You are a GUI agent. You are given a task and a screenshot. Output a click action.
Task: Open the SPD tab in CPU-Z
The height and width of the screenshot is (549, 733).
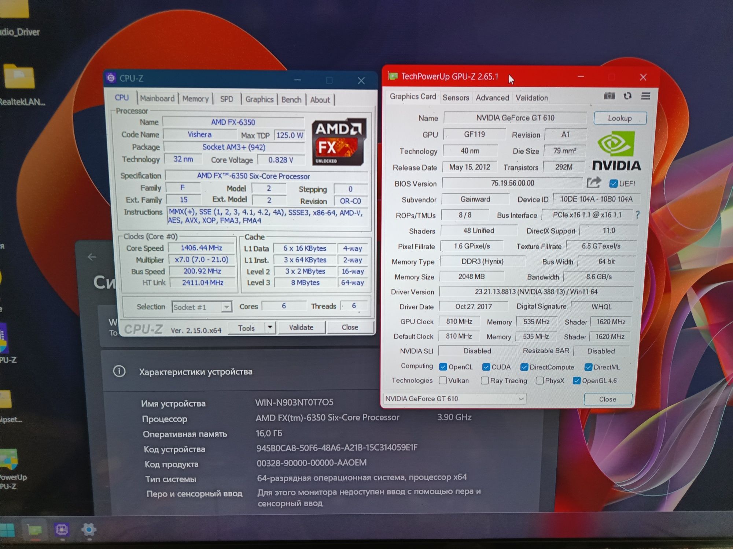coord(226,99)
